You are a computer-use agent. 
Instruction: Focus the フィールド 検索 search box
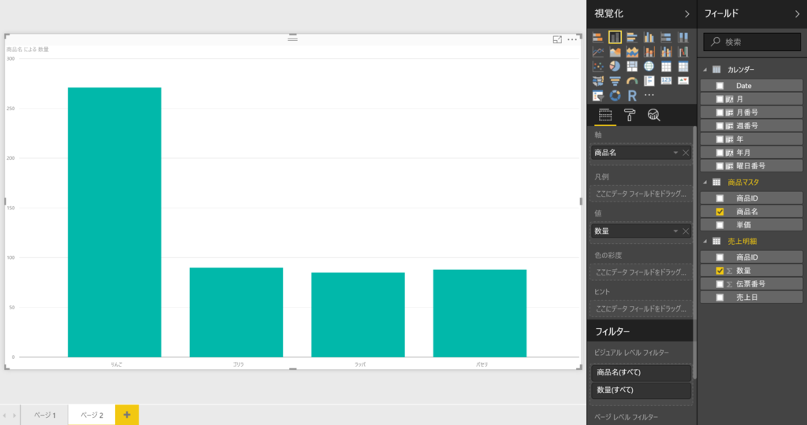(x=752, y=42)
